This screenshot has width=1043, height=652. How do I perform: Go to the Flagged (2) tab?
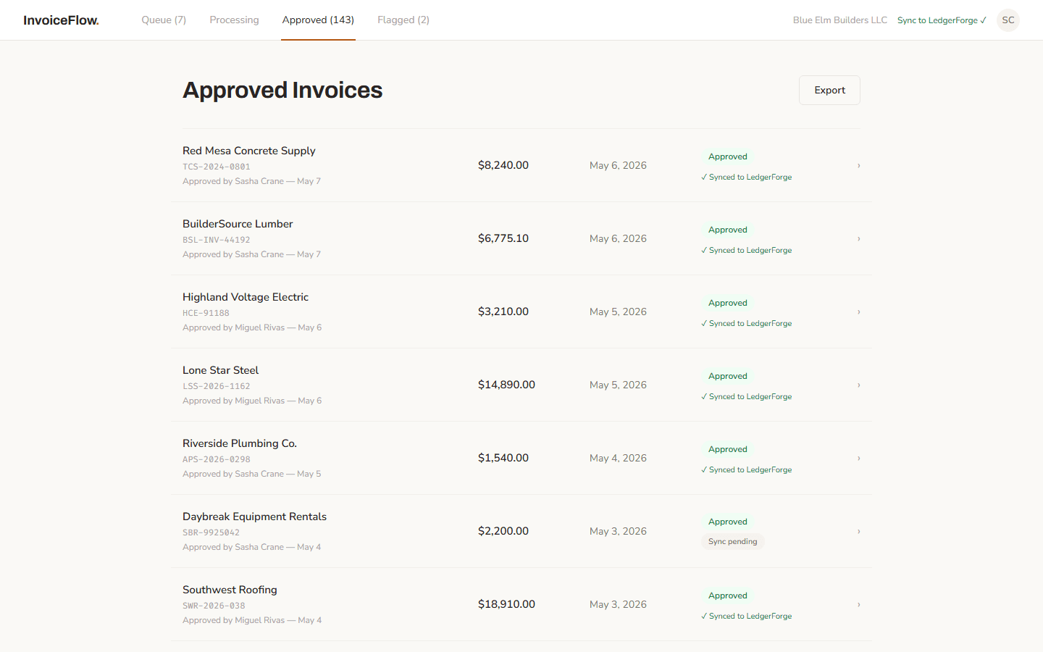click(403, 20)
